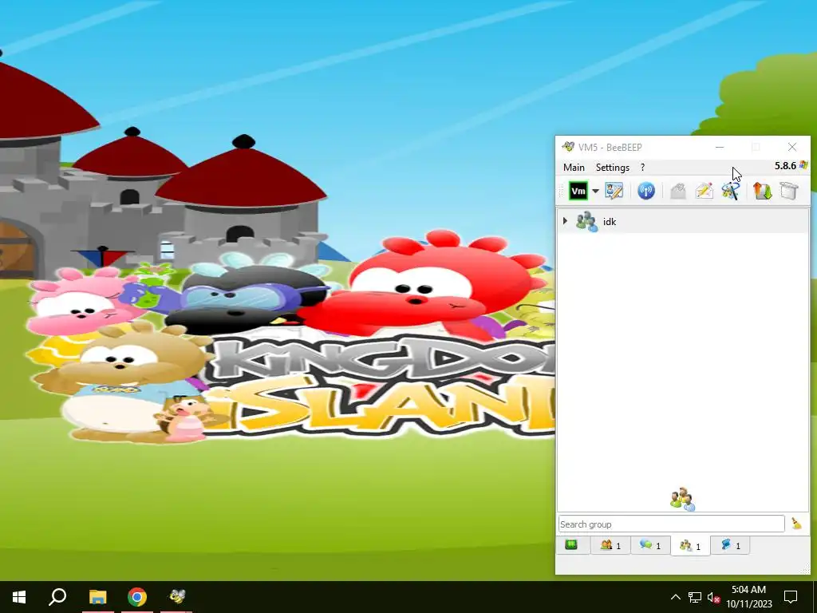Screen dimensions: 817x613
Task: Switch to the chat bubbles tab
Action: pos(650,545)
